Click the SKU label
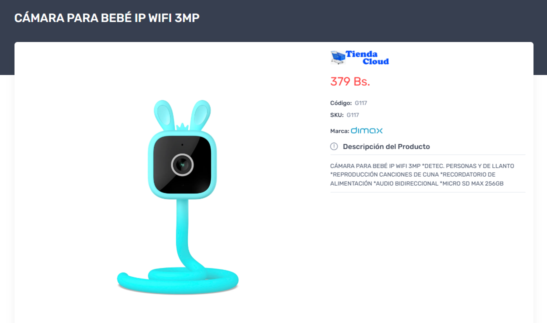Viewport: 547px width, 323px height. coord(336,115)
